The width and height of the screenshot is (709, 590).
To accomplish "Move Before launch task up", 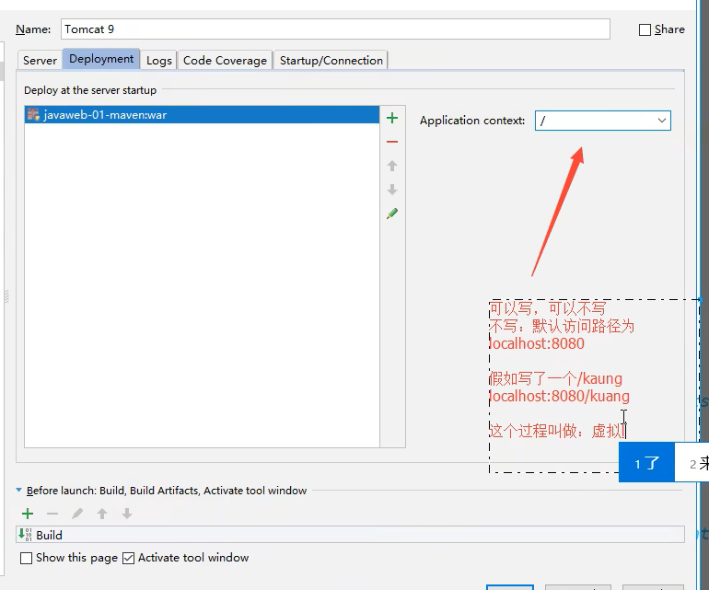I will click(x=102, y=514).
